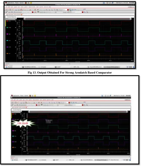Image resolution: width=141 pixels, height=166 pixels.
Task: Click System in upper window's GNOME panel
Action: (22, 3)
